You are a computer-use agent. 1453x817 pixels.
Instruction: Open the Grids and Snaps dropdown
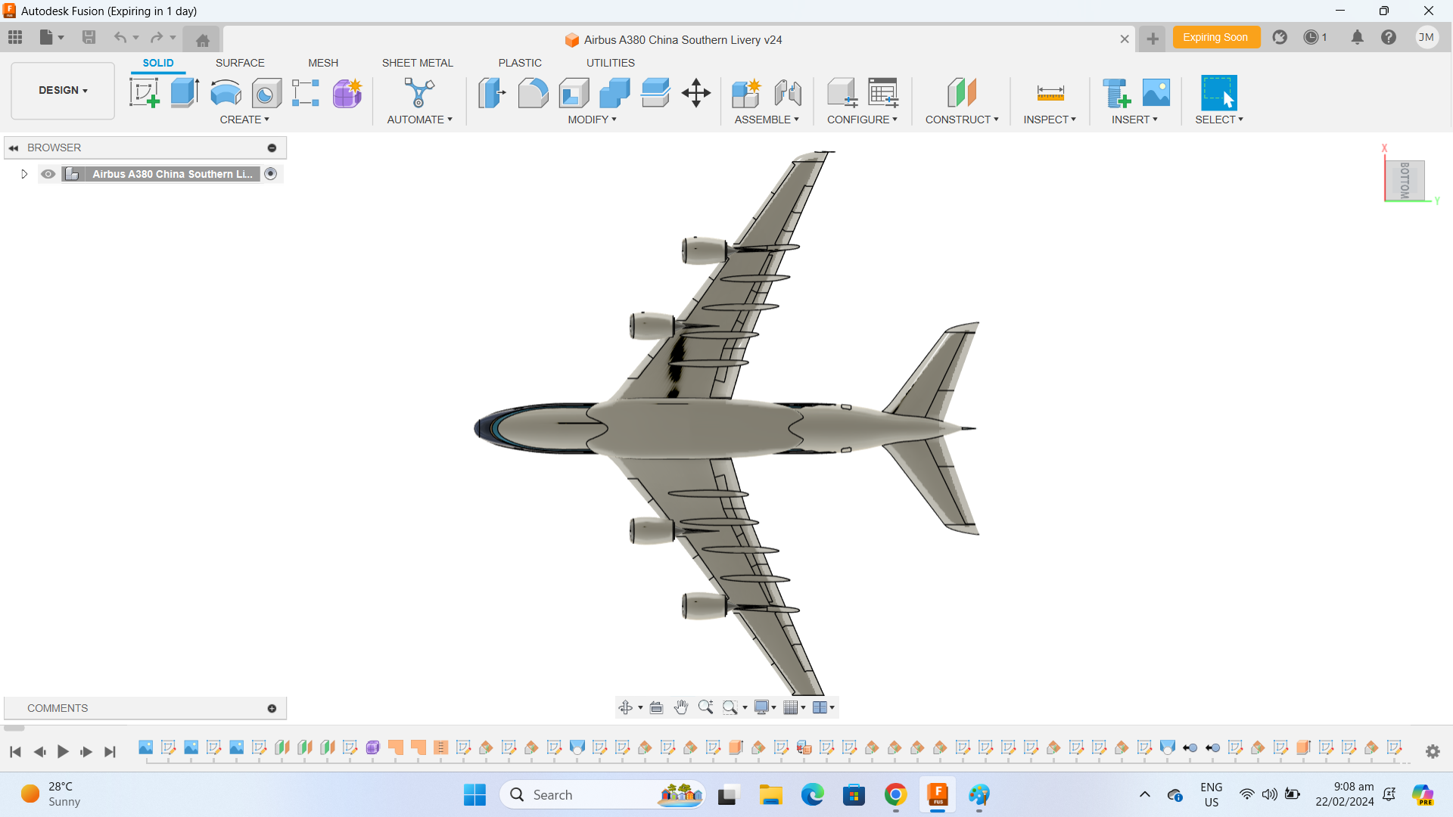coord(794,707)
